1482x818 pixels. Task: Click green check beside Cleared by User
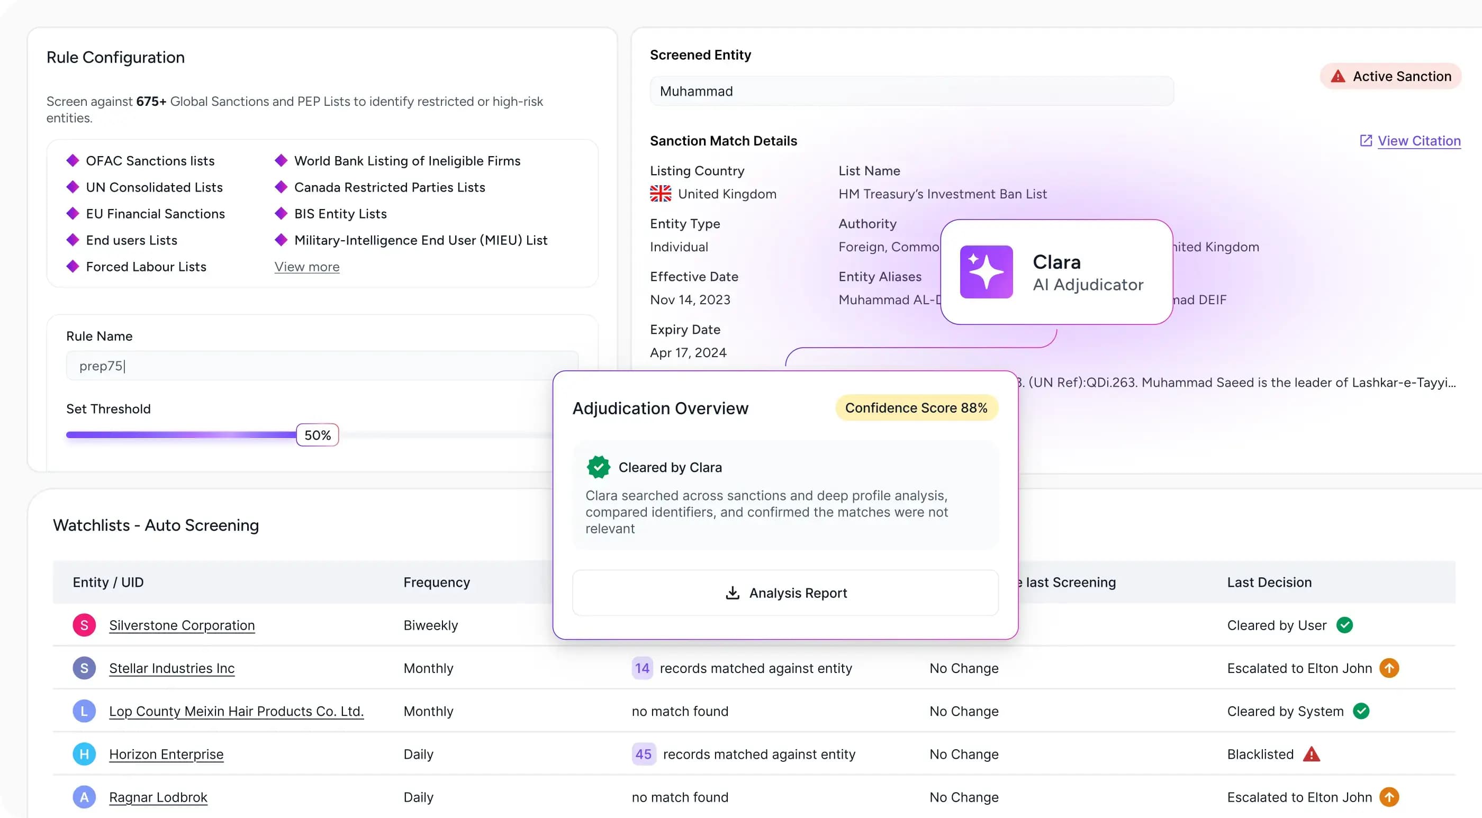coord(1344,625)
